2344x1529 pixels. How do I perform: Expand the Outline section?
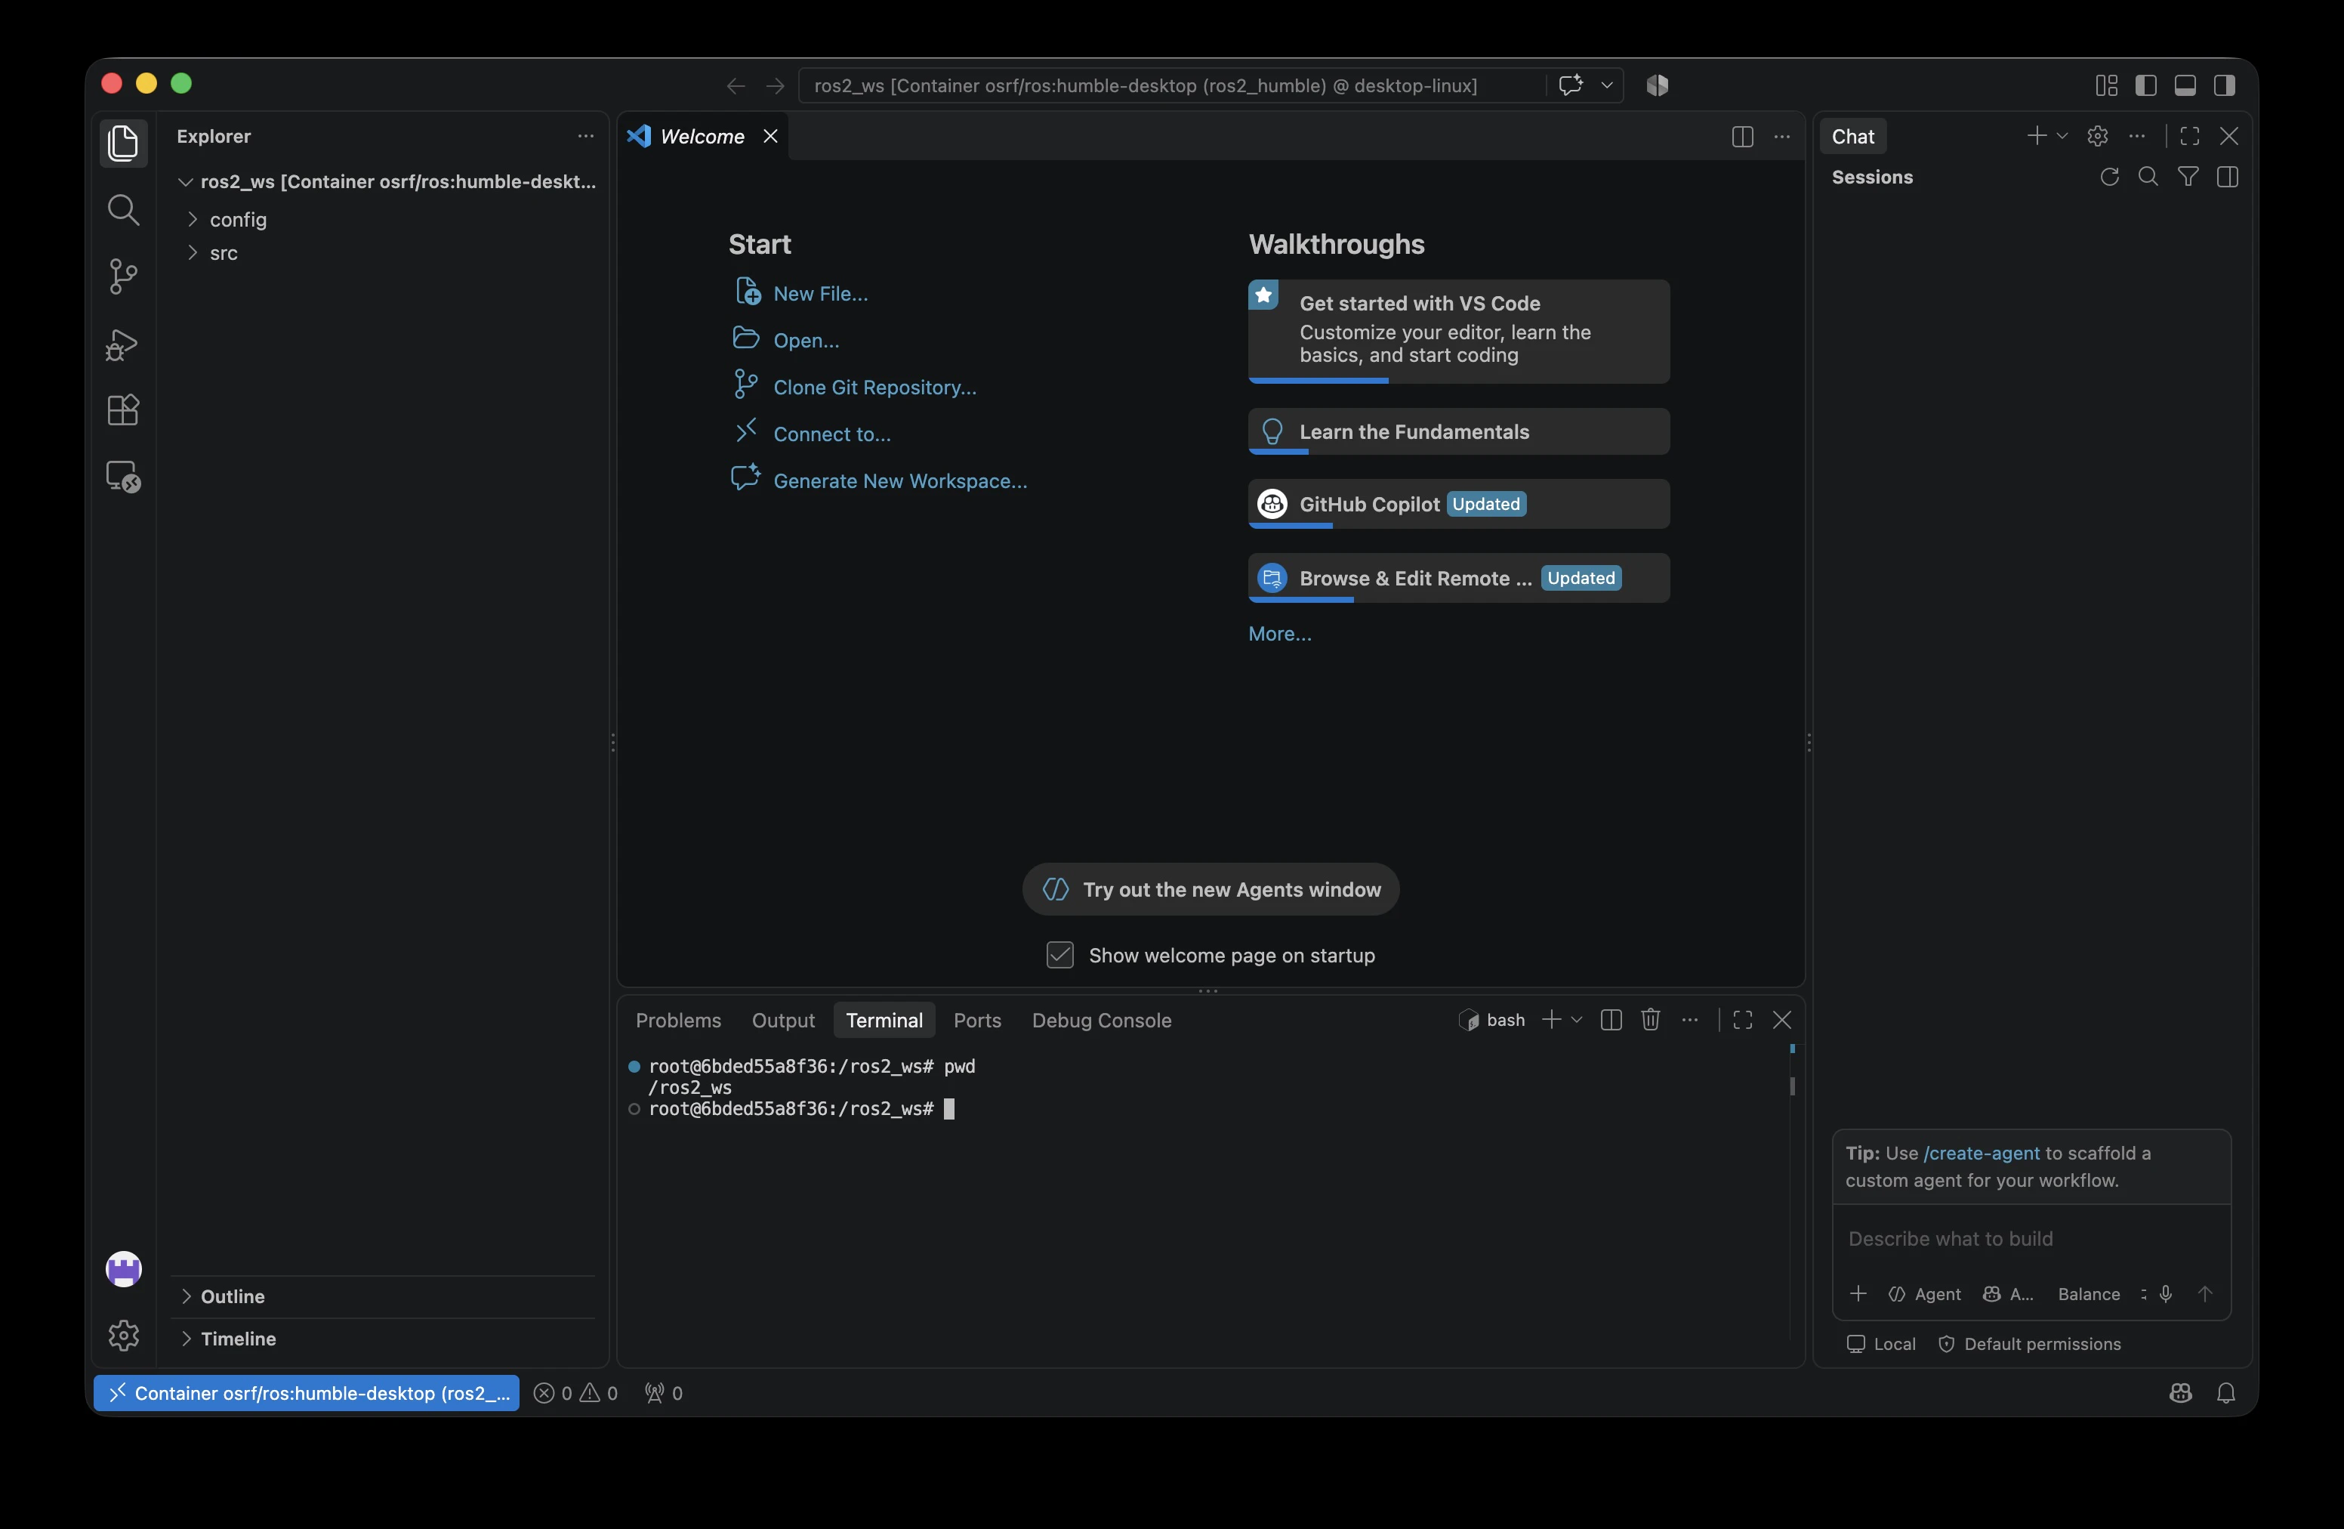click(x=384, y=1296)
